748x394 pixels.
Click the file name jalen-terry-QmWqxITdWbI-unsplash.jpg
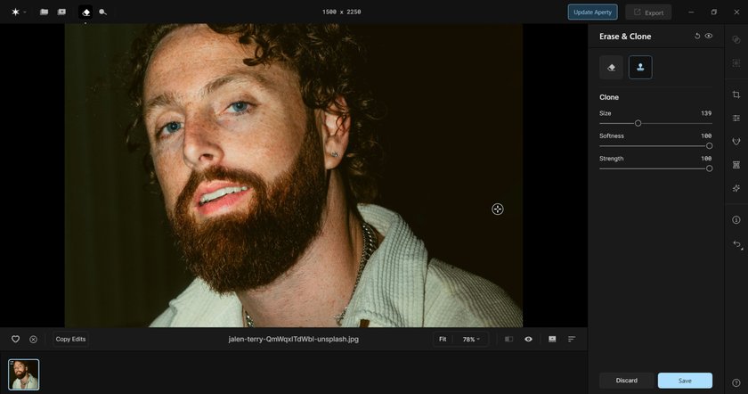293,339
